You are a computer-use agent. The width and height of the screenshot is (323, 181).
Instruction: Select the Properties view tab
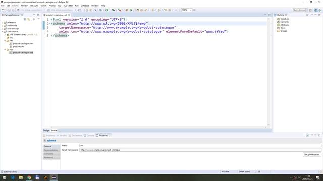pos(103,136)
